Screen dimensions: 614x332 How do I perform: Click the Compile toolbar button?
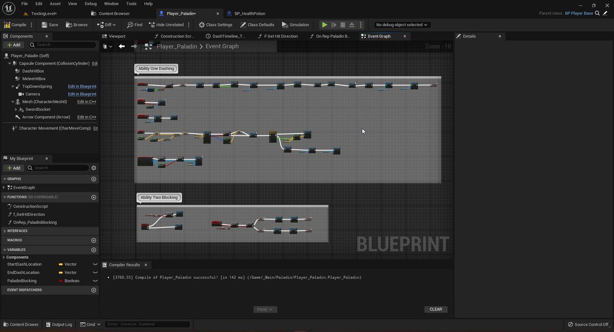[15, 25]
